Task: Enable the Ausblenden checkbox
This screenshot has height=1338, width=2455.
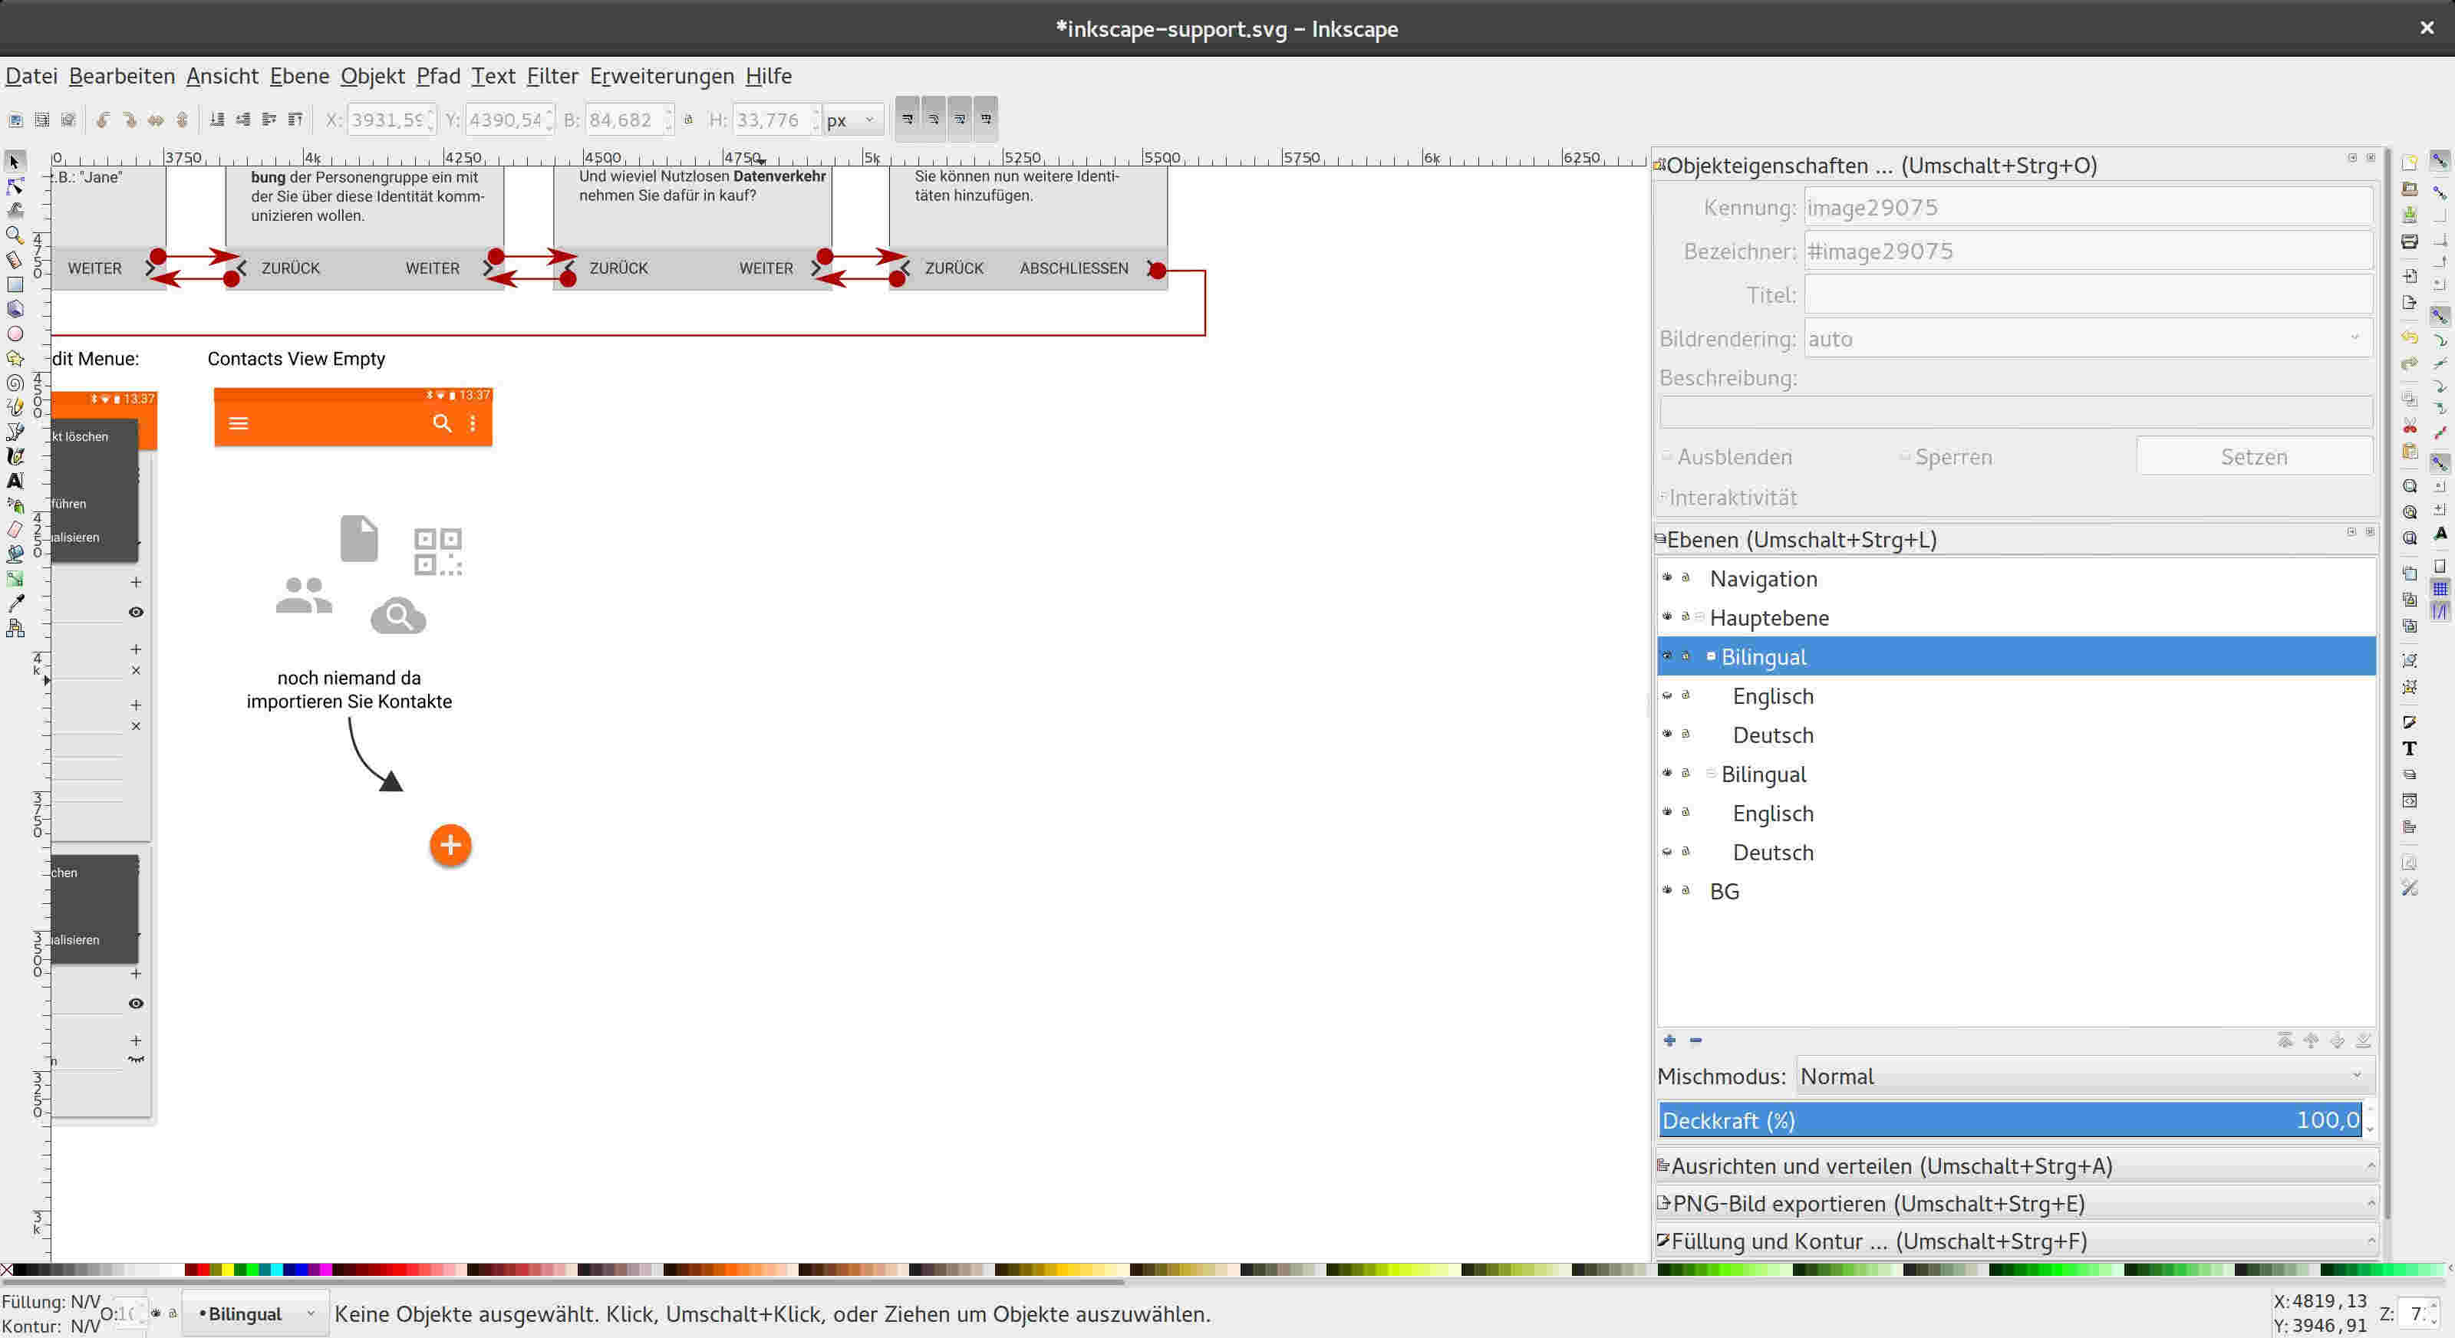Action: point(1668,456)
